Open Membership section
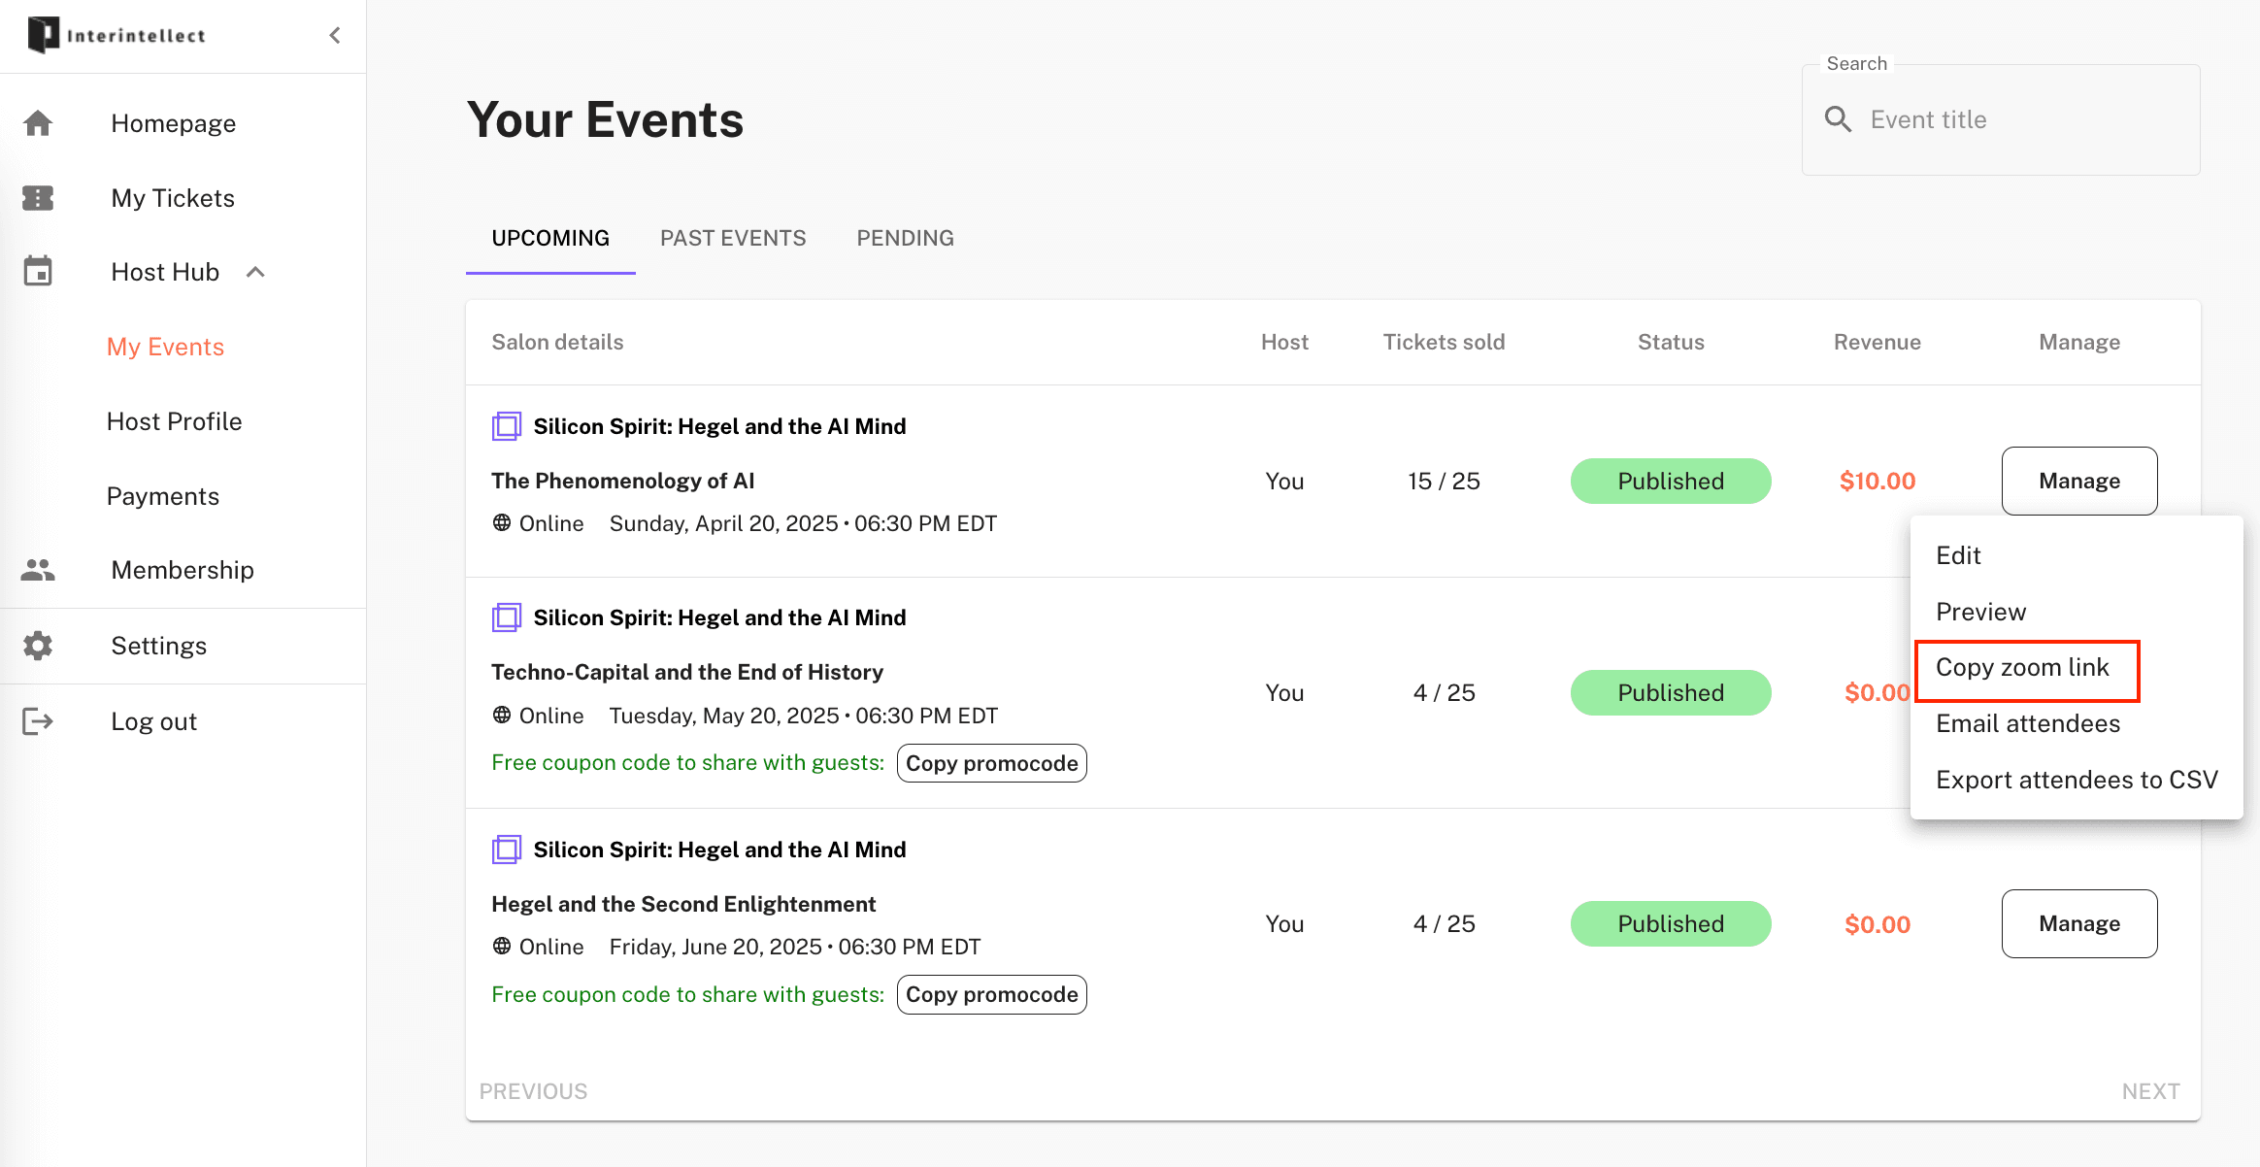Image resolution: width=2260 pixels, height=1167 pixels. coord(183,570)
